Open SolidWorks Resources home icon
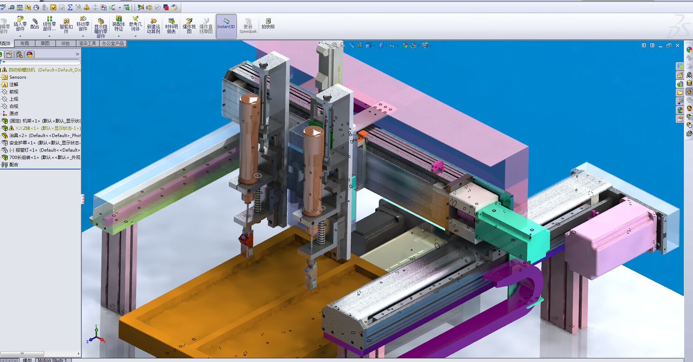693x362 pixels. coord(680,75)
